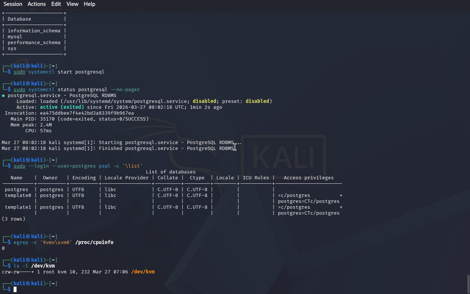The height and width of the screenshot is (294, 470).
Task: Click information_schema in the database list
Action: (34, 31)
